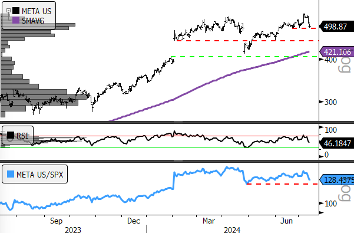Click the purple SMAVG legend swatch
The width and height of the screenshot is (354, 233).
coord(16,20)
